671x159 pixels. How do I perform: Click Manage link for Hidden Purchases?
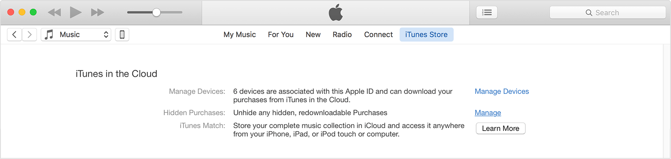(x=488, y=113)
